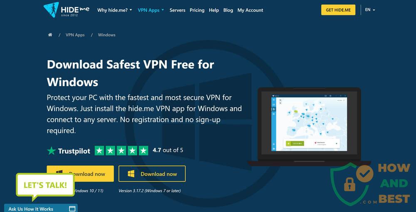
Task: Click the Ask Us How It Works bar
Action: pyautogui.click(x=41, y=208)
